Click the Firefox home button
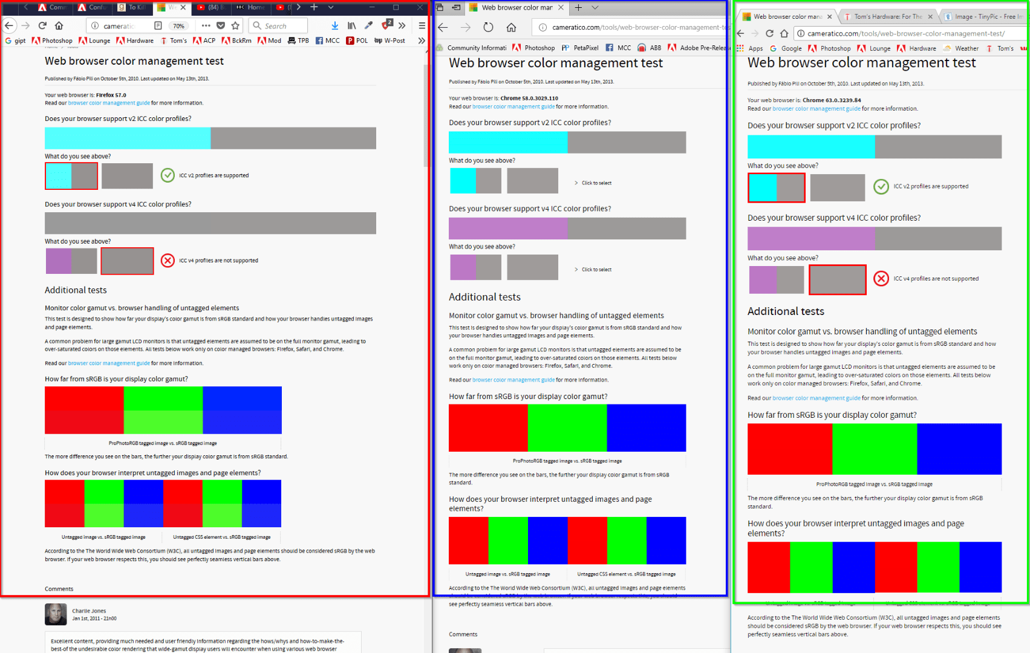The image size is (1030, 653). (58, 25)
